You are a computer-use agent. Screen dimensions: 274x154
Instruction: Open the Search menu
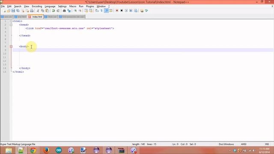(18, 6)
